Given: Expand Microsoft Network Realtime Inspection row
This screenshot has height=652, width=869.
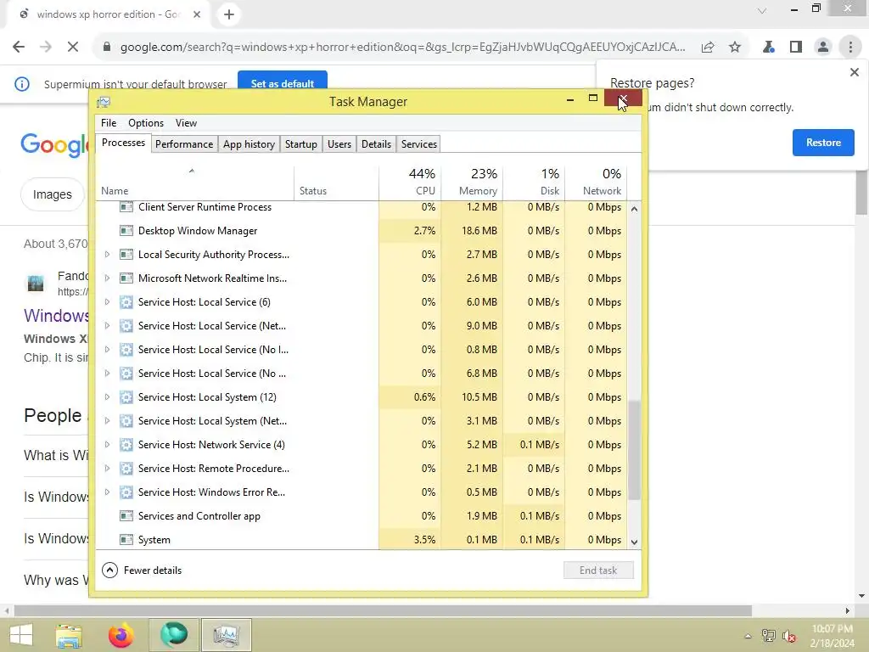Looking at the screenshot, I should (107, 278).
